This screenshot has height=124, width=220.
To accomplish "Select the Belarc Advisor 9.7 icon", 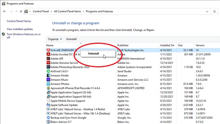I will point(48,122).
